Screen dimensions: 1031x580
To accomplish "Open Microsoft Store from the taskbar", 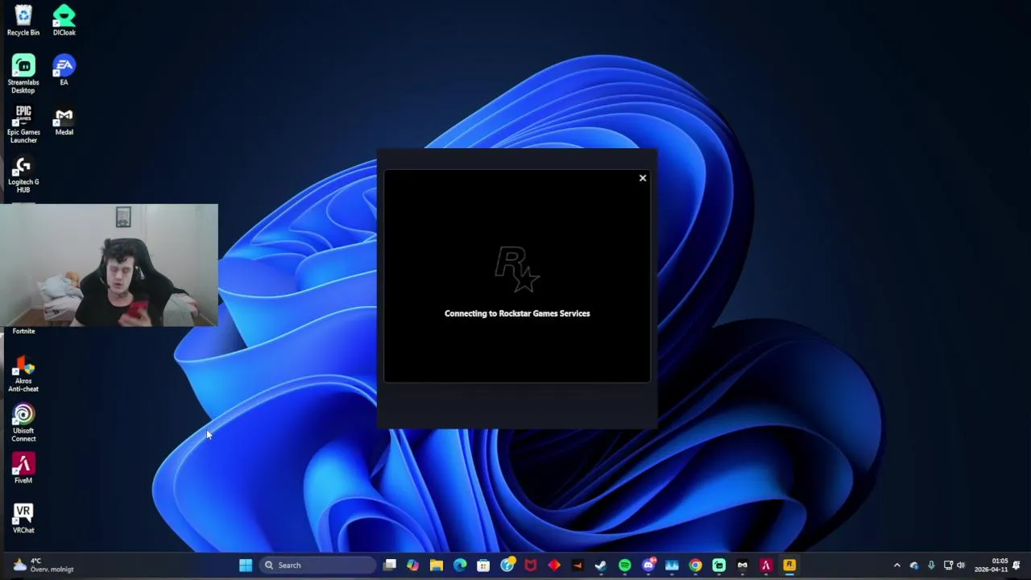I will (x=483, y=565).
